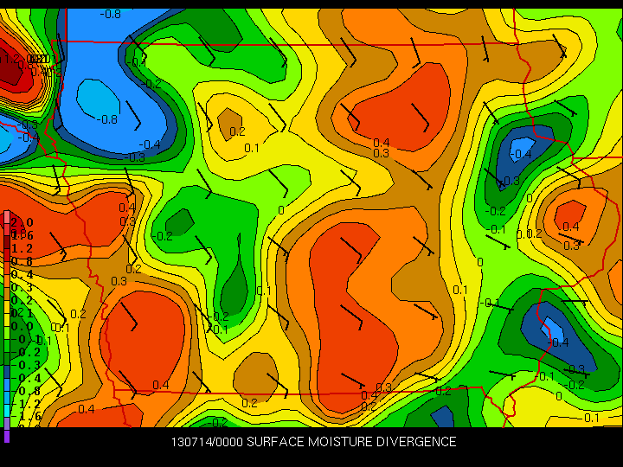Click the legend's -1.6 value label
The width and height of the screenshot is (623, 467).
[25, 417]
